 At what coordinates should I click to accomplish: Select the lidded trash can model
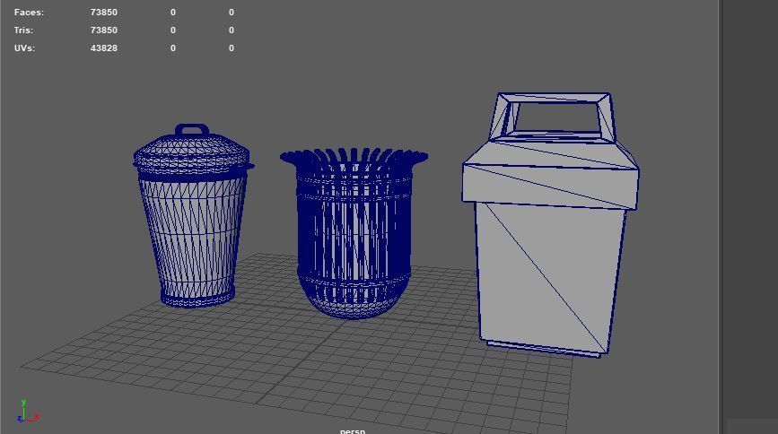[193, 218]
